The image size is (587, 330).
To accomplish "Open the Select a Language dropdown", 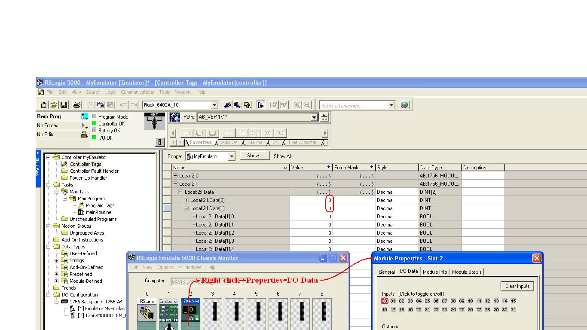I will point(391,105).
